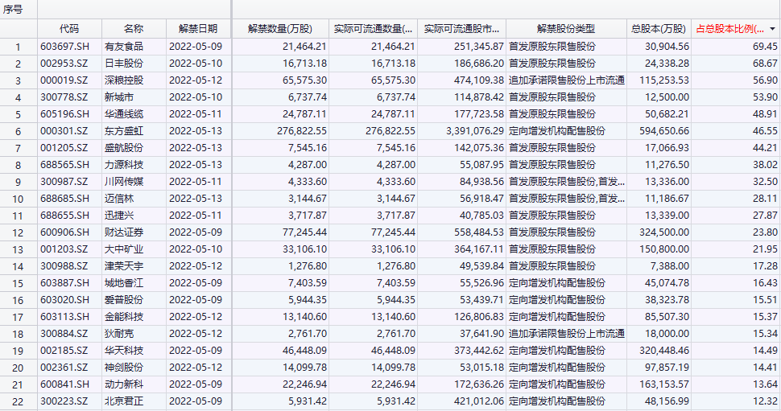This screenshot has height=411, width=781.
Task: Click 追加承诺限售股份上市流通 in 深粮控股 row
Action: [x=567, y=80]
